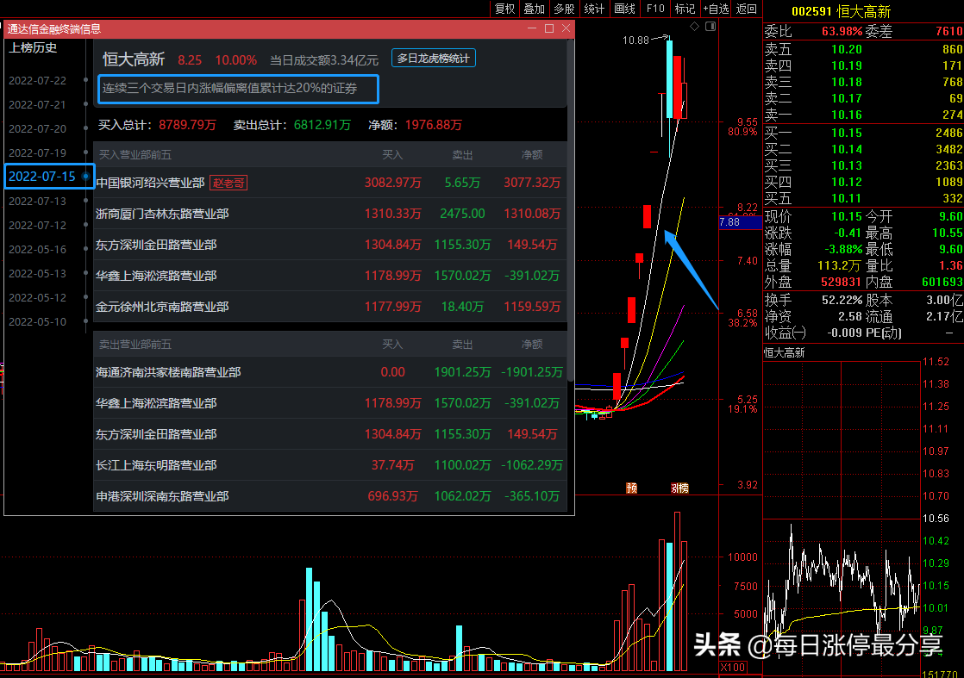Select the 多股 toolbar button
The height and width of the screenshot is (678, 964).
pos(564,9)
